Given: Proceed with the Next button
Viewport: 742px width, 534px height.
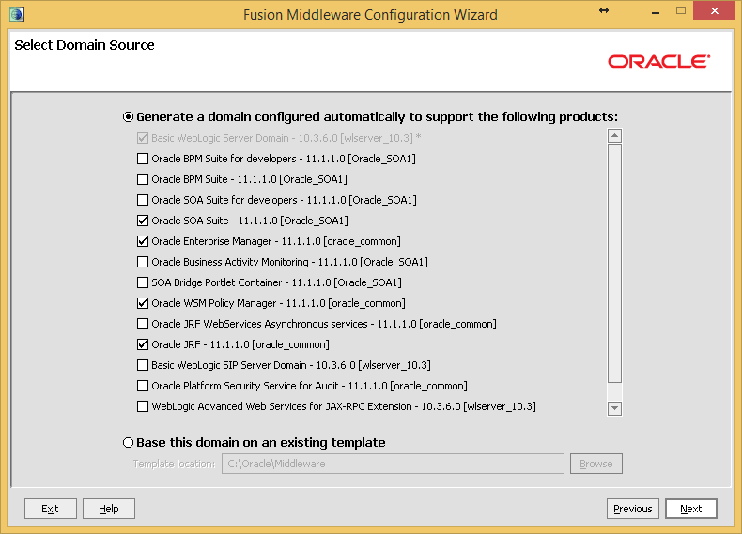Looking at the screenshot, I should (691, 509).
